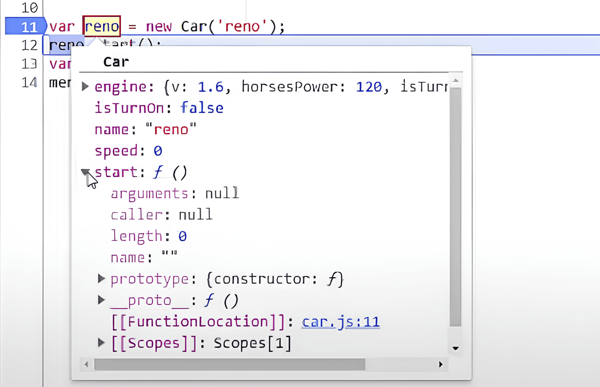Viewport: 600px width, 387px height.
Task: Expand the [[Scopes]] entry
Action: coord(101,343)
